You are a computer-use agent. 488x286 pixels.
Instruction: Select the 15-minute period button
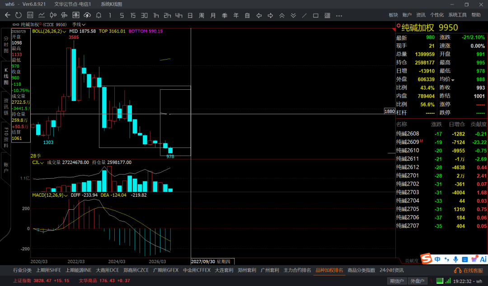(133, 15)
